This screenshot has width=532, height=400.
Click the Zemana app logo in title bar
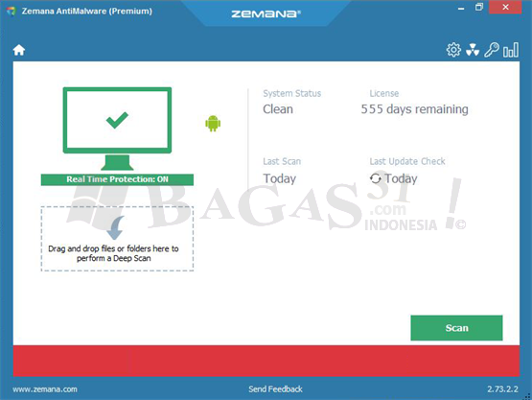pos(12,11)
